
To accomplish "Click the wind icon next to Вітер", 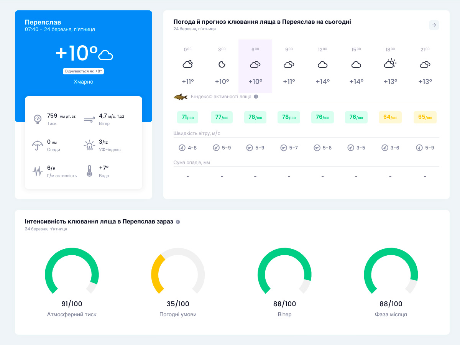I will [89, 119].
